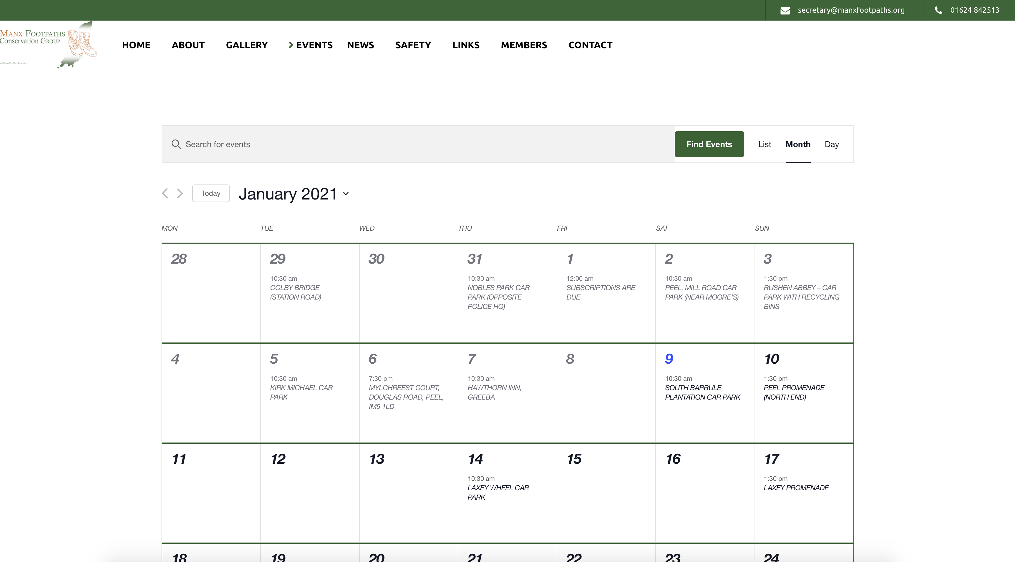Open the SAFETY menu item

coord(413,45)
